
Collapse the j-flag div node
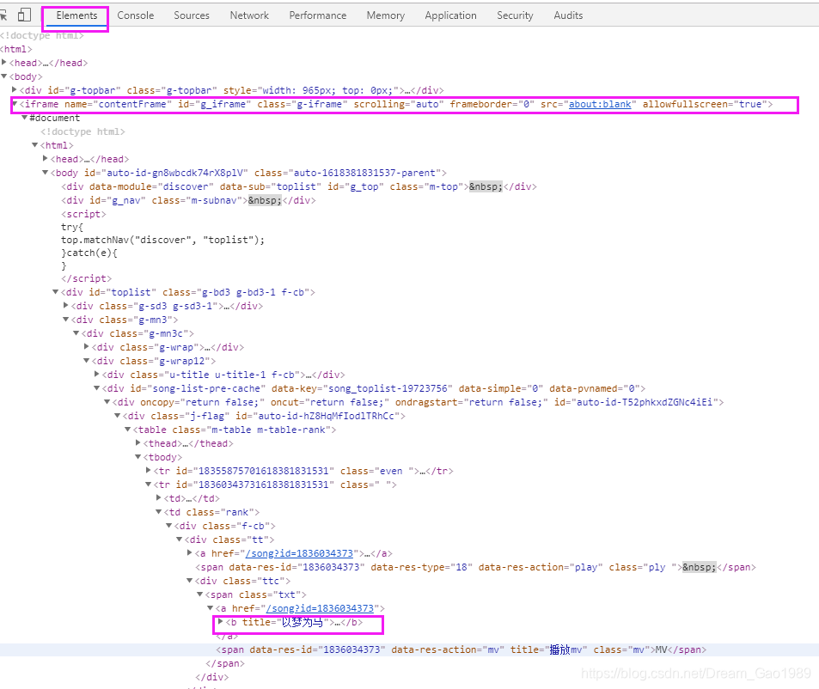tap(118, 416)
